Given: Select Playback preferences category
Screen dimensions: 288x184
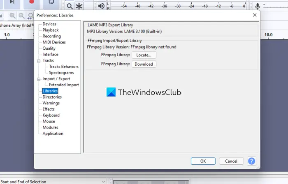Looking at the screenshot, I should pyautogui.click(x=51, y=30).
